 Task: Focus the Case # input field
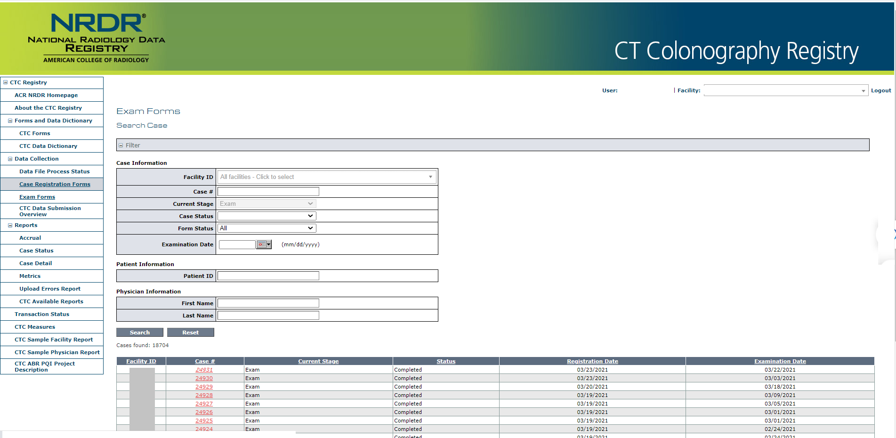(x=268, y=191)
